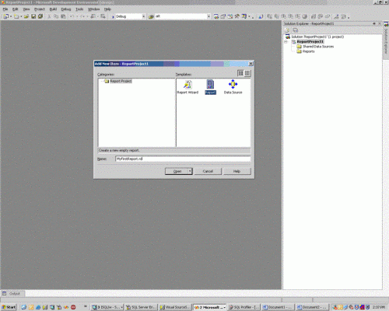The height and width of the screenshot is (311, 389).
Task: Click the Save All toolbar icon
Action: 40,16
